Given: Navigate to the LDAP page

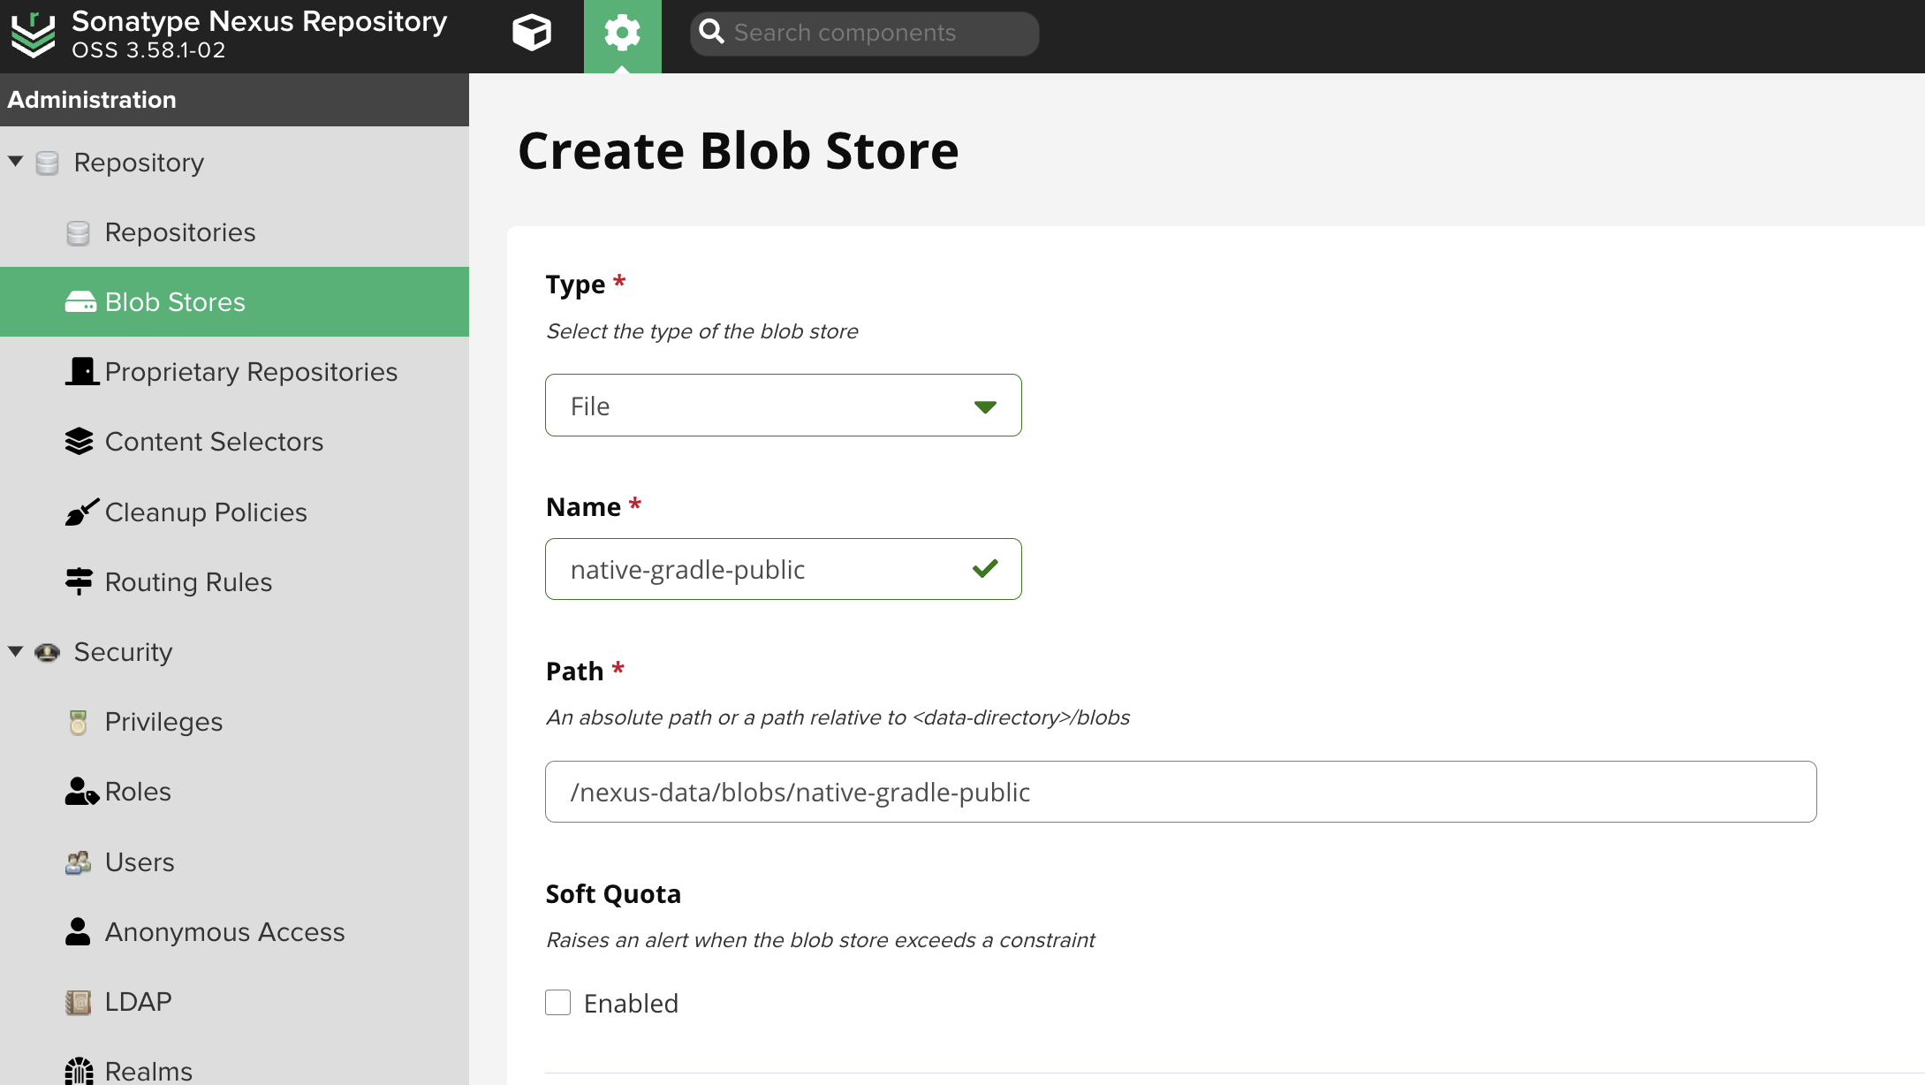Looking at the screenshot, I should 138,1002.
